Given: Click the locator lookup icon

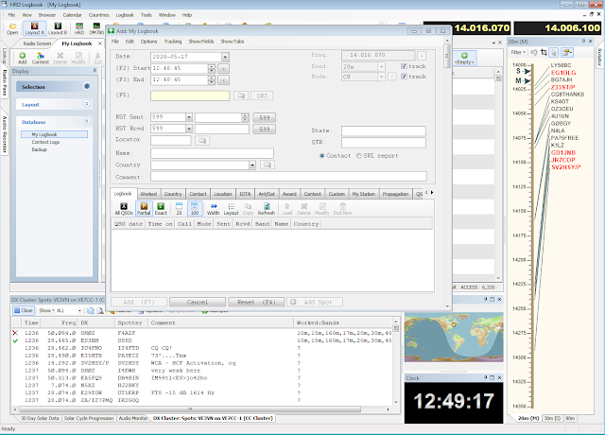Looking at the screenshot, I should (202, 141).
